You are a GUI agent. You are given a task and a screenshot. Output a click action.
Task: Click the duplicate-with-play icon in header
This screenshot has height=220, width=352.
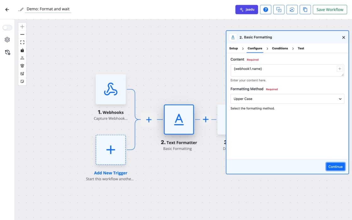(x=278, y=9)
